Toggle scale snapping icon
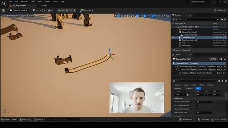Image resolution: width=228 pixels, height=128 pixels. (x=153, y=16)
